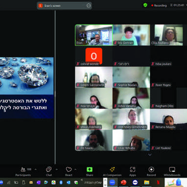
Task: Open the Netflix taskbar icon
Action: click(x=158, y=183)
